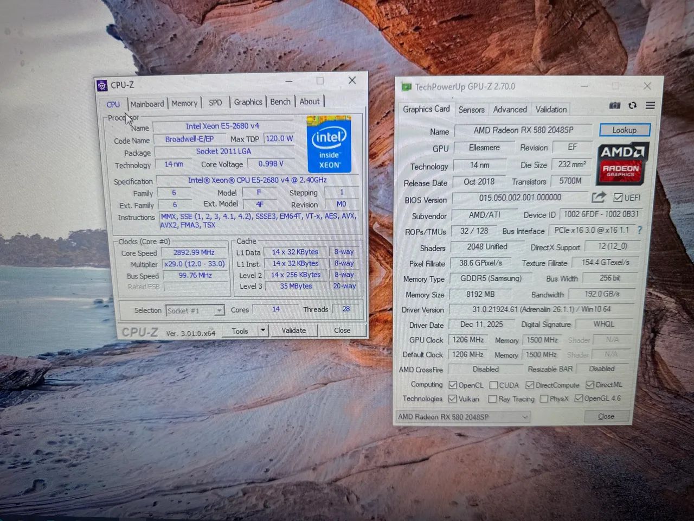The width and height of the screenshot is (694, 521).
Task: Toggle the OpenGL 4.6 checkbox
Action: point(579,398)
